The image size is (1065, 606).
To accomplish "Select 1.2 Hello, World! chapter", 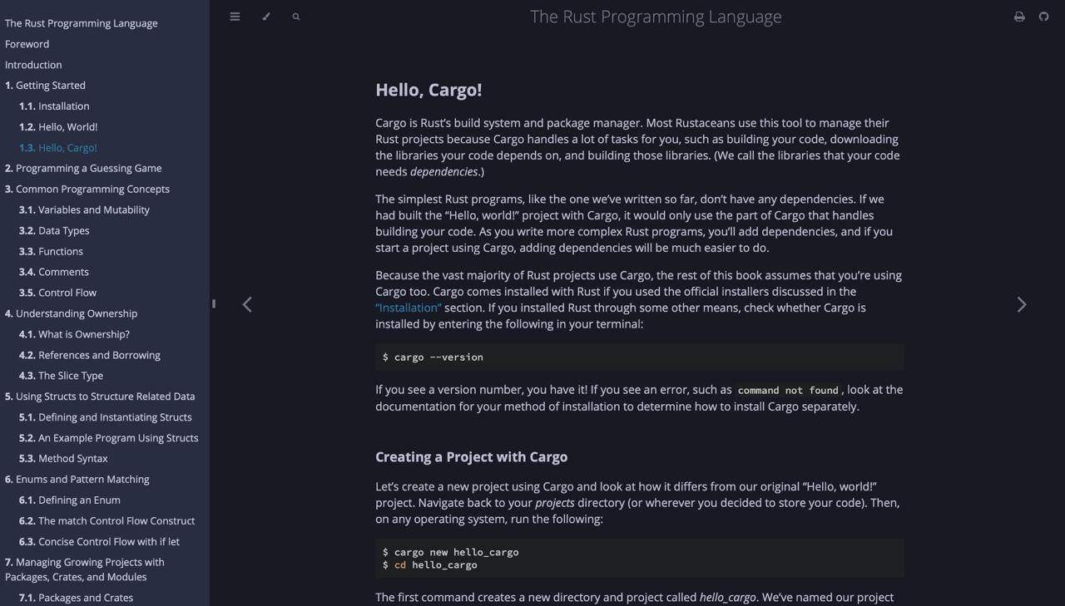I will coord(58,127).
